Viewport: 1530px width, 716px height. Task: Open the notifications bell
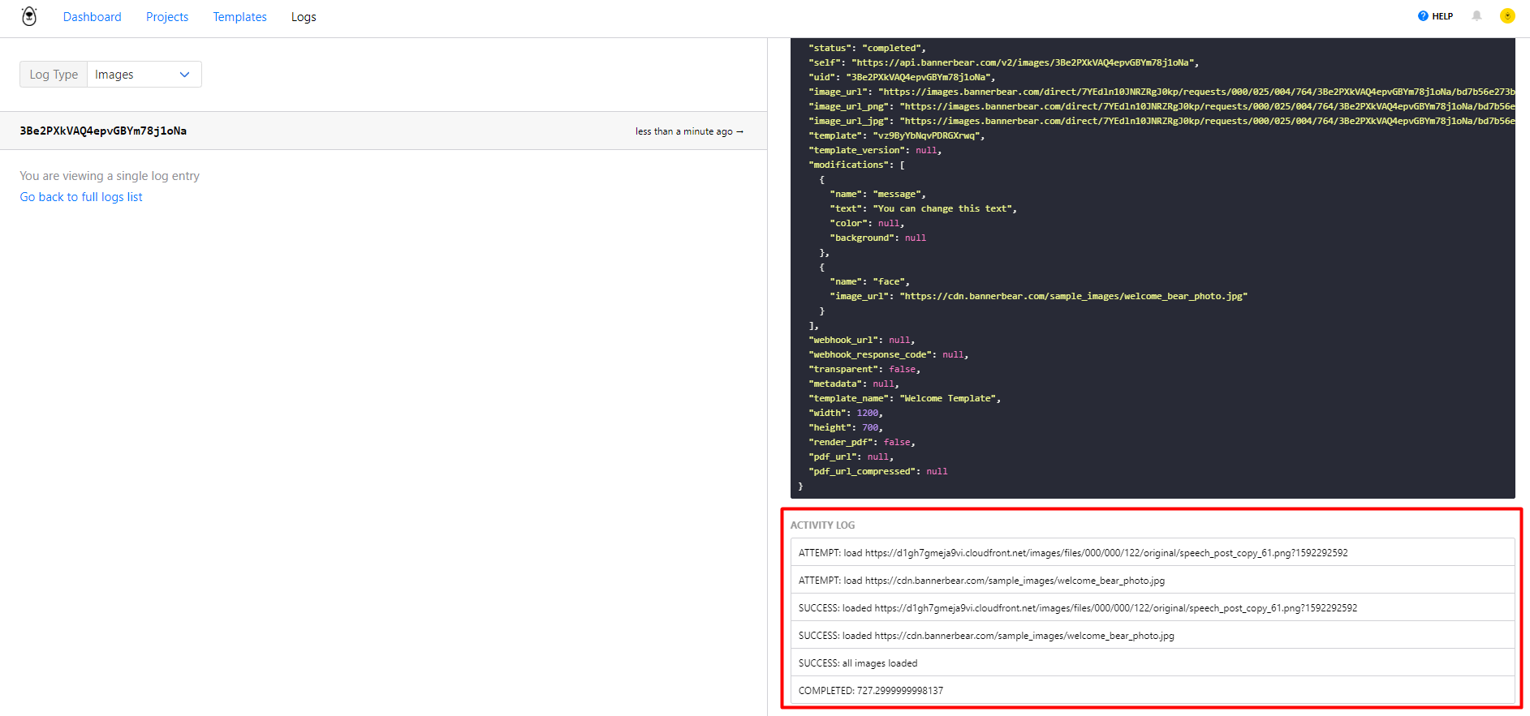[1476, 16]
